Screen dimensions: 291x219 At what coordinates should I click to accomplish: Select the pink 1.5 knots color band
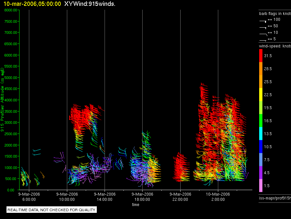click(x=261, y=186)
